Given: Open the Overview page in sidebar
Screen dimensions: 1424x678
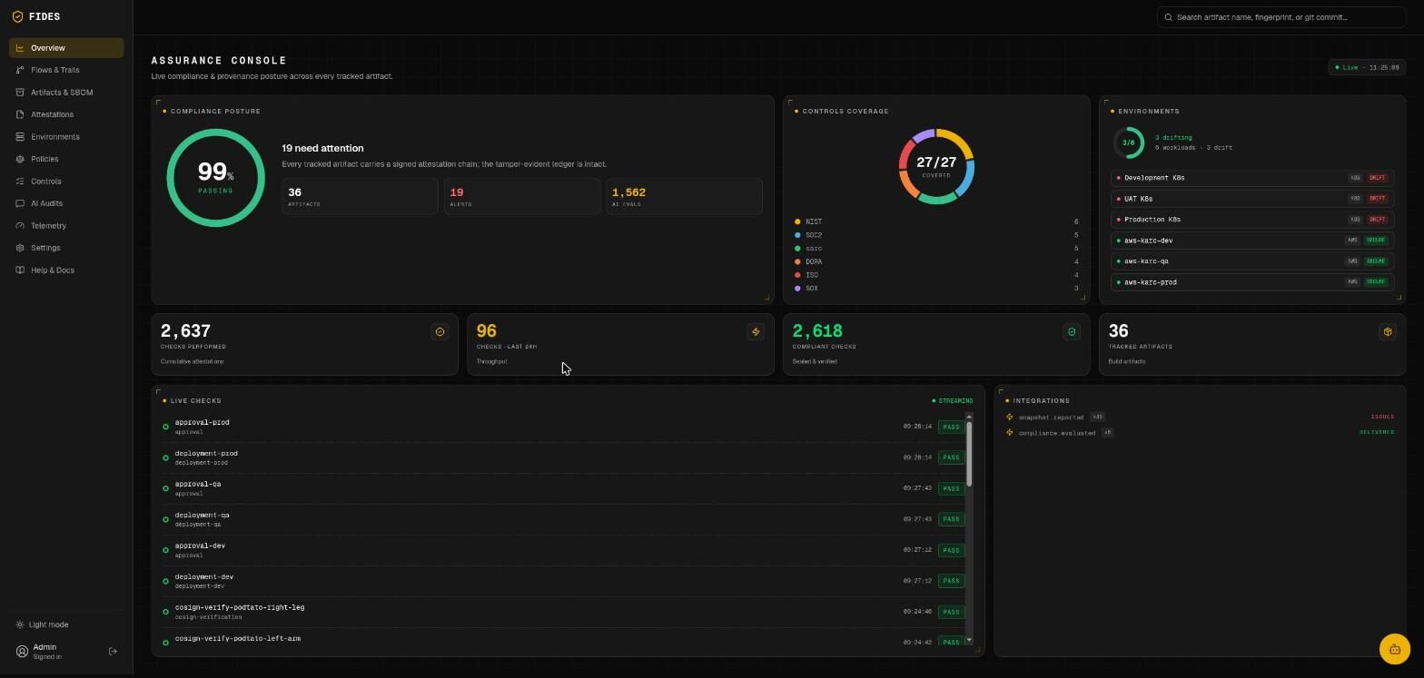Looking at the screenshot, I should (x=66, y=48).
